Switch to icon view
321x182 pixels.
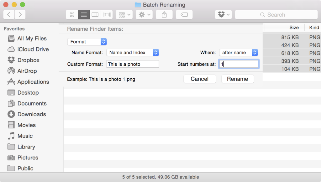pos(72,14)
